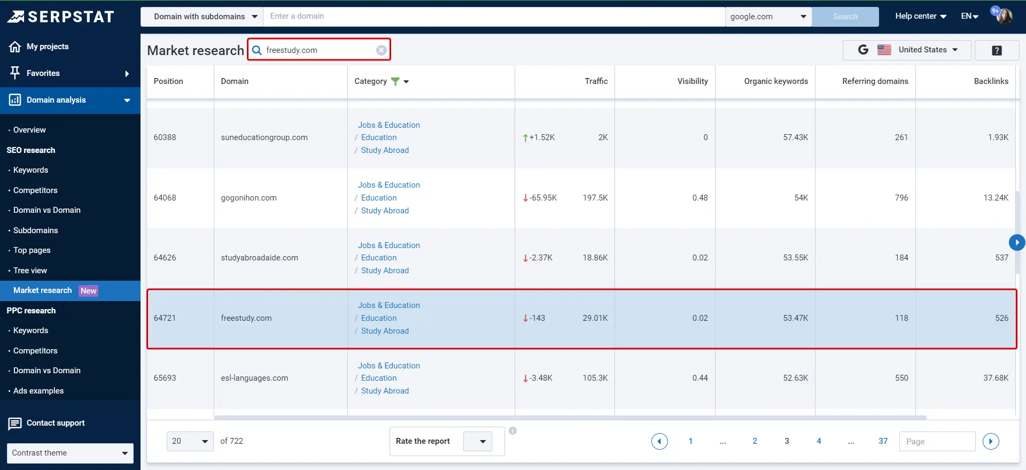This screenshot has height=470, width=1026.
Task: Go to page 1
Action: pos(690,441)
